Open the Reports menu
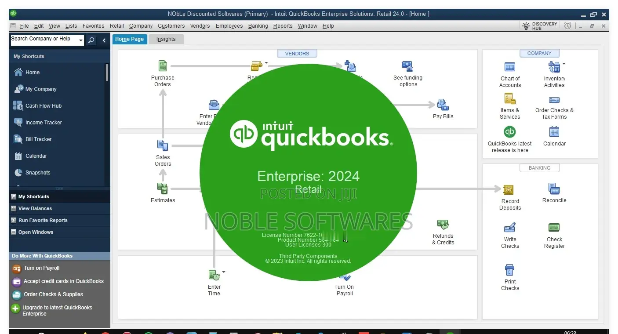 point(283,26)
